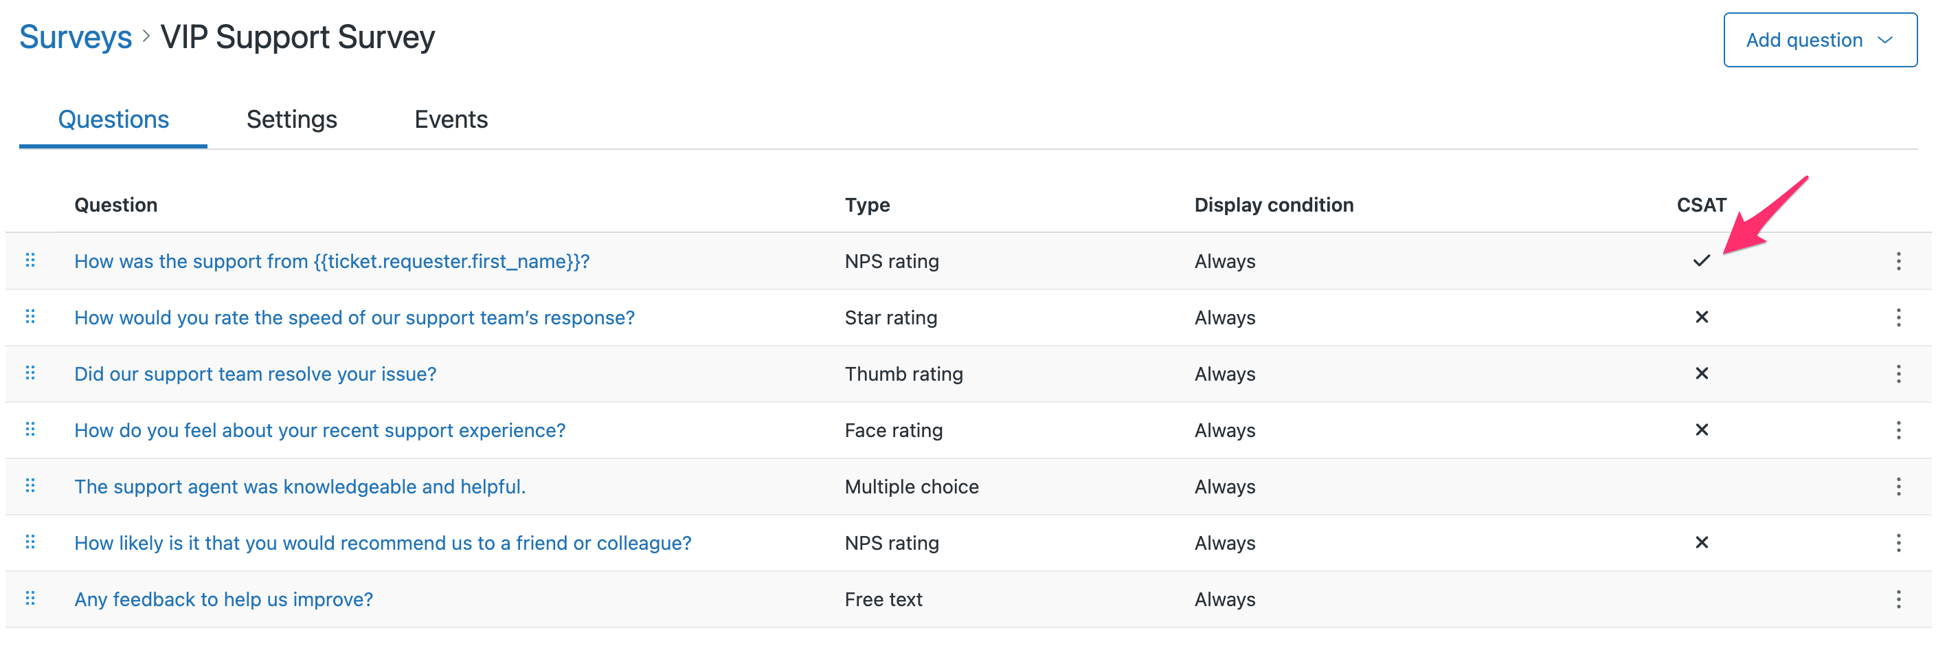This screenshot has width=1936, height=646.
Task: Switch to the Events tab
Action: click(x=451, y=119)
